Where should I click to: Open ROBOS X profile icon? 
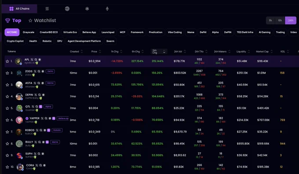37,130
